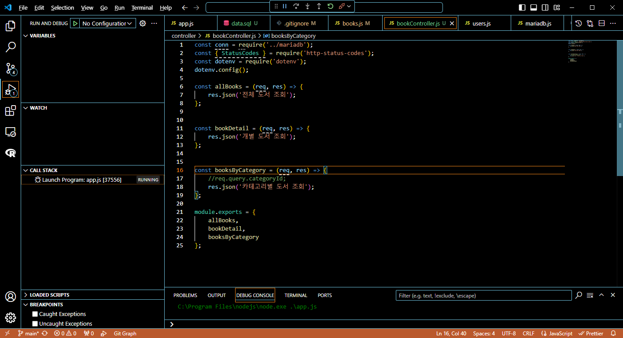Viewport: 623px width, 338px height.
Task: Open the Terminal menu
Action: (142, 7)
